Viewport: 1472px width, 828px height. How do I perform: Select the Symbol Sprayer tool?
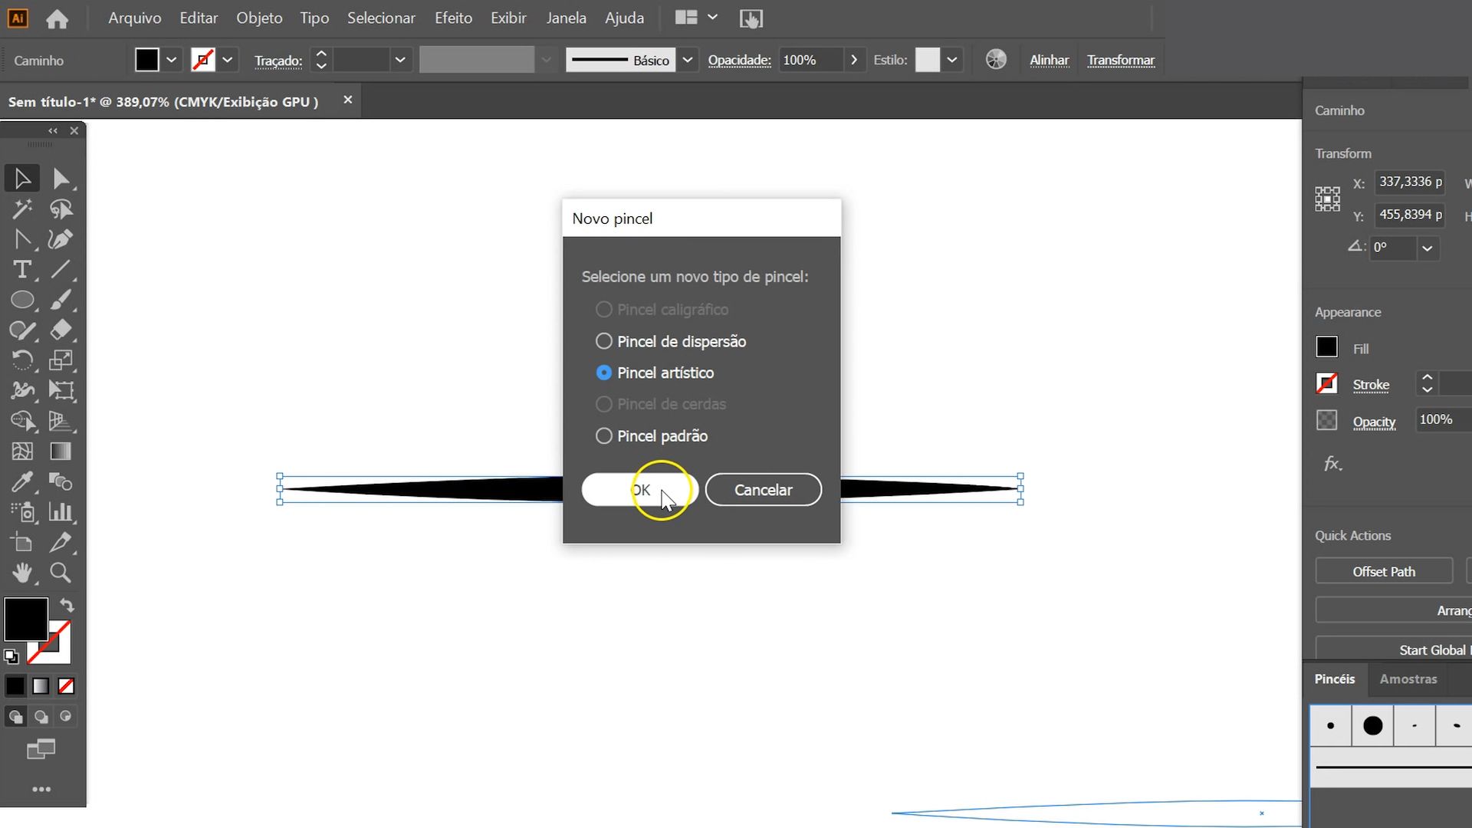click(x=22, y=512)
